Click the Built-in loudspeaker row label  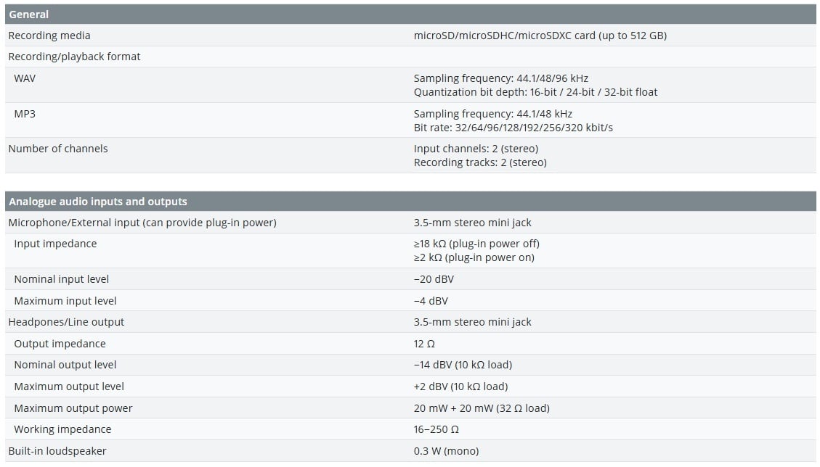[x=57, y=451]
